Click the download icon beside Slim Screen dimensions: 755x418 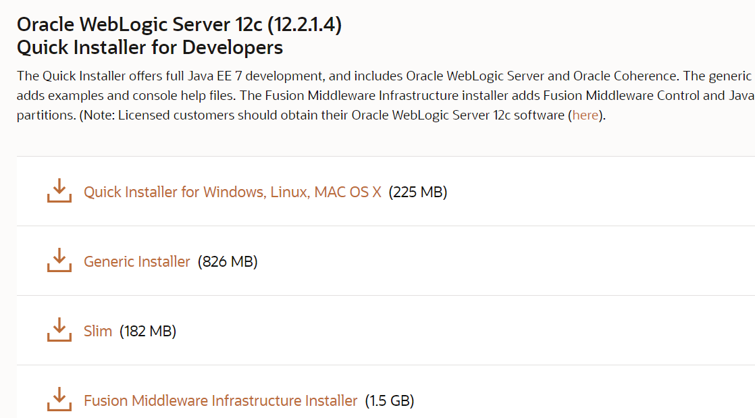click(x=59, y=331)
